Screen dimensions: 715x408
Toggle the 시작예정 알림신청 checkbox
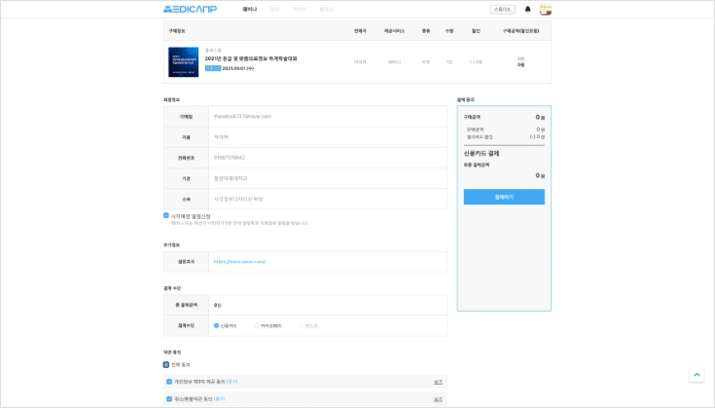pyautogui.click(x=166, y=215)
